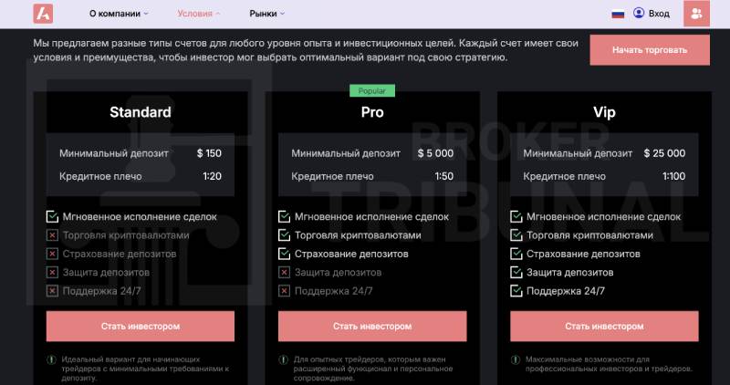Screen dimensions: 730x385
Task: Click the red account users icon button
Action: (x=696, y=14)
